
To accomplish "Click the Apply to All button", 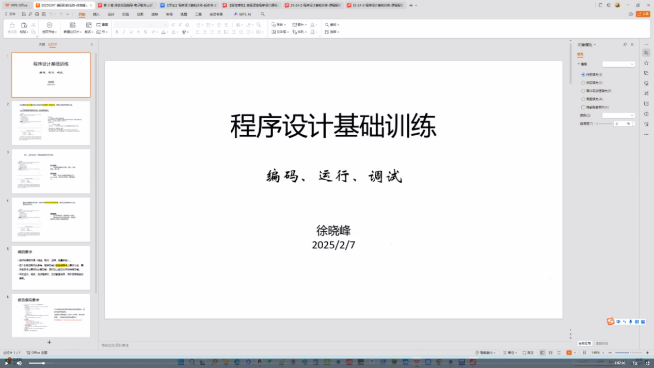I will (x=584, y=343).
